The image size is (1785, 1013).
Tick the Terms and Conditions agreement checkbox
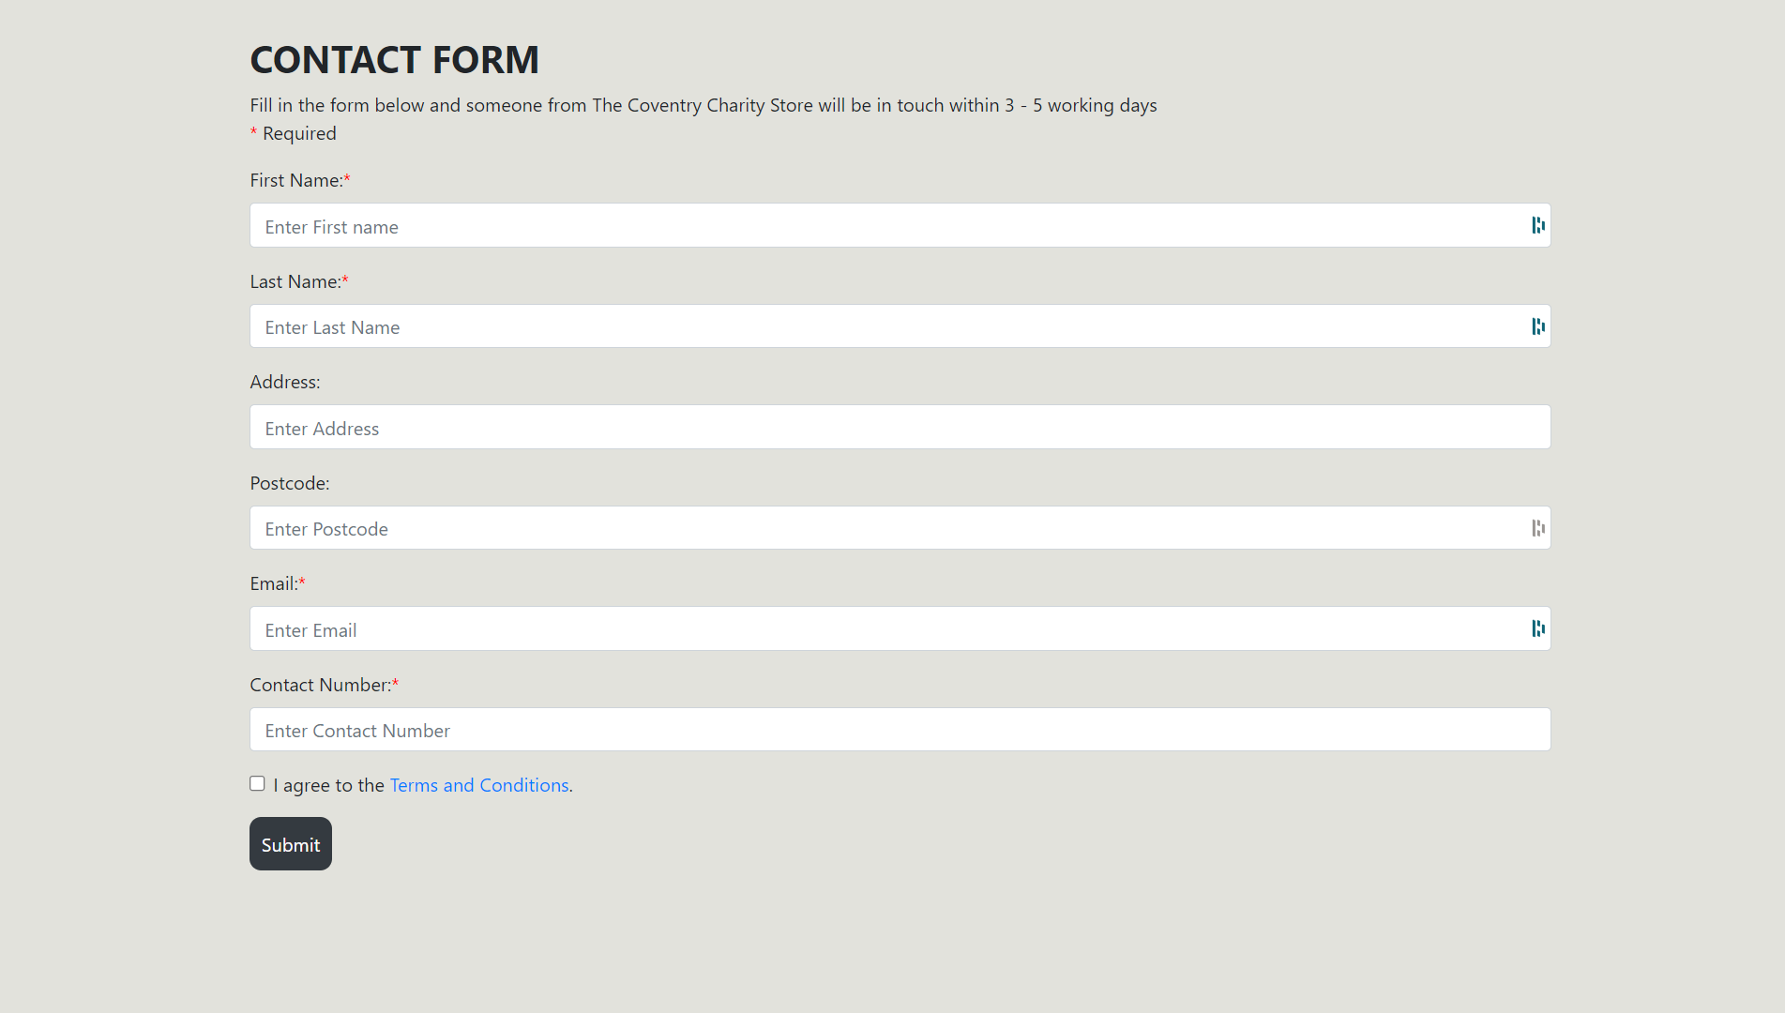tap(257, 783)
